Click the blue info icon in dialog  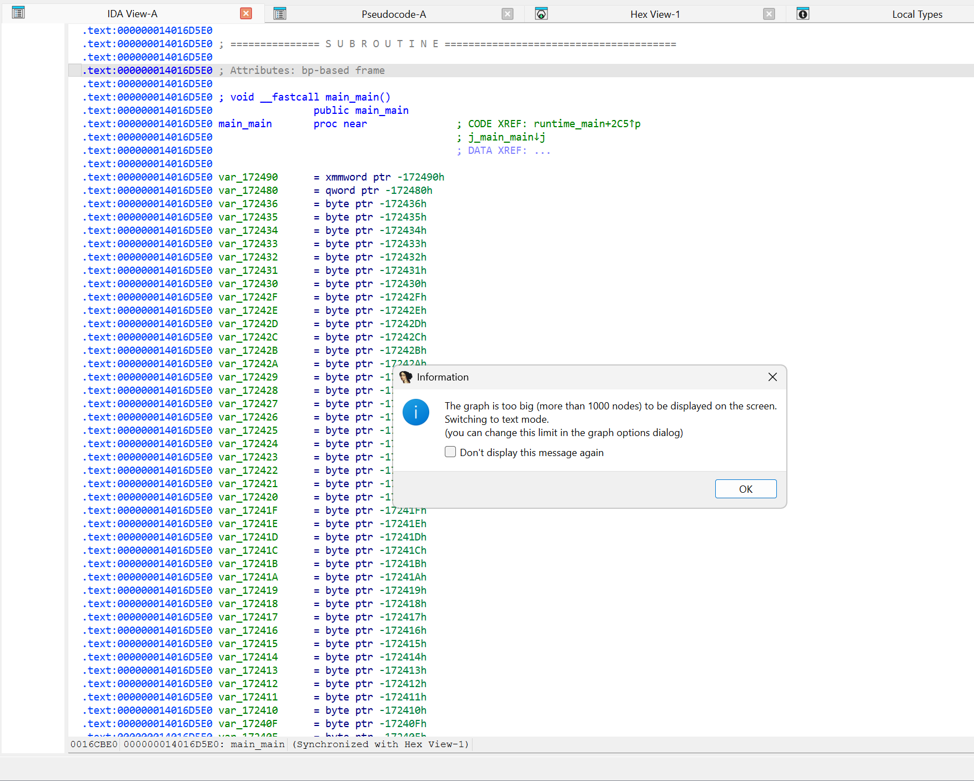pyautogui.click(x=416, y=413)
